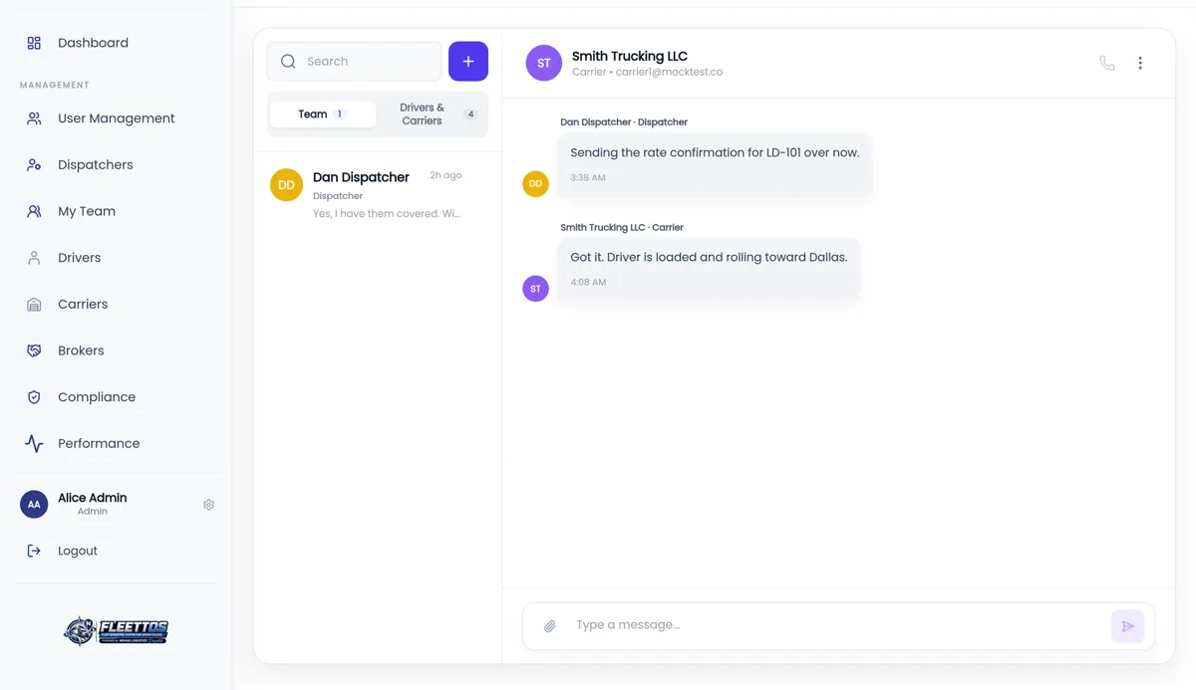Open the chat options three-dot menu
Screen dimensions: 1196x690
point(1140,63)
